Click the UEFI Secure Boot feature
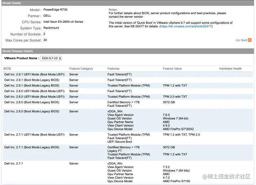Viewport: 256px width, 185px height. coord(120,142)
